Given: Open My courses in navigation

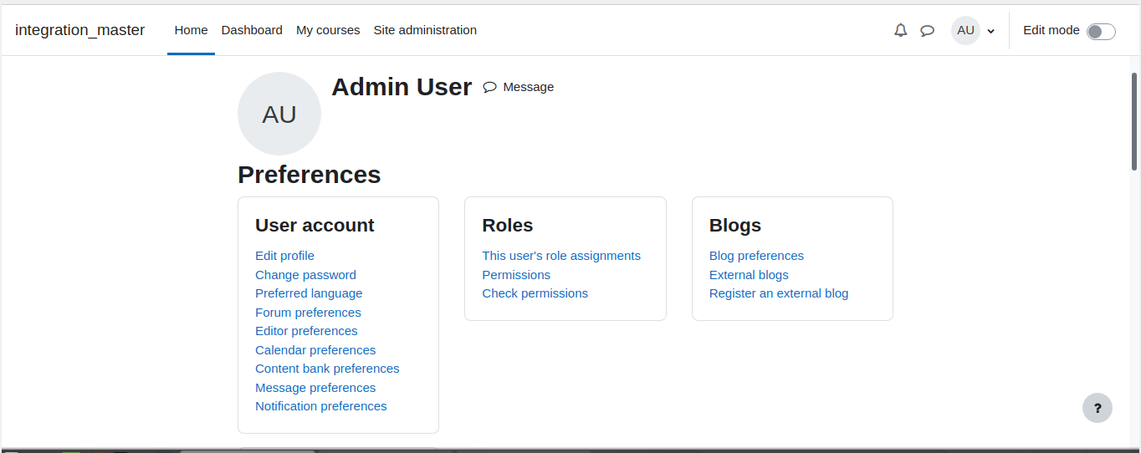Looking at the screenshot, I should tap(328, 30).
